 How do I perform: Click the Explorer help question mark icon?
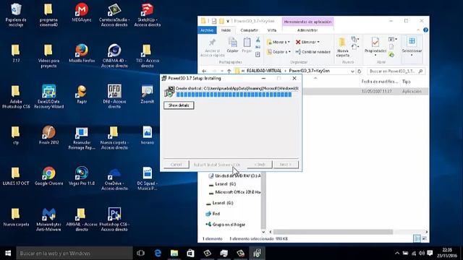click(425, 30)
